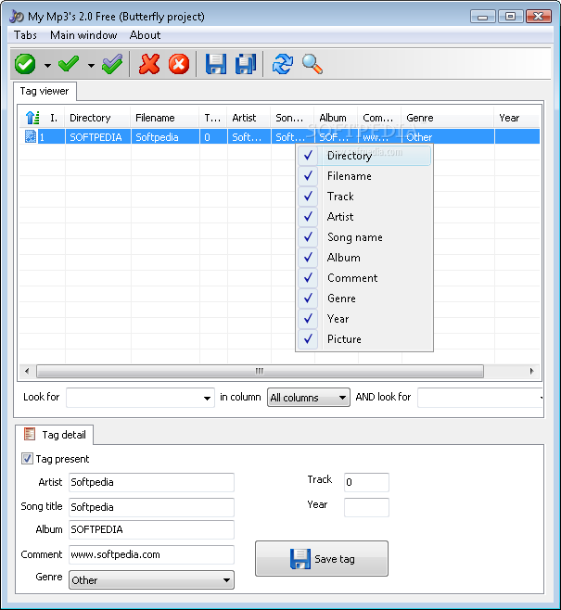Select the Tag viewer tab

coord(45,91)
